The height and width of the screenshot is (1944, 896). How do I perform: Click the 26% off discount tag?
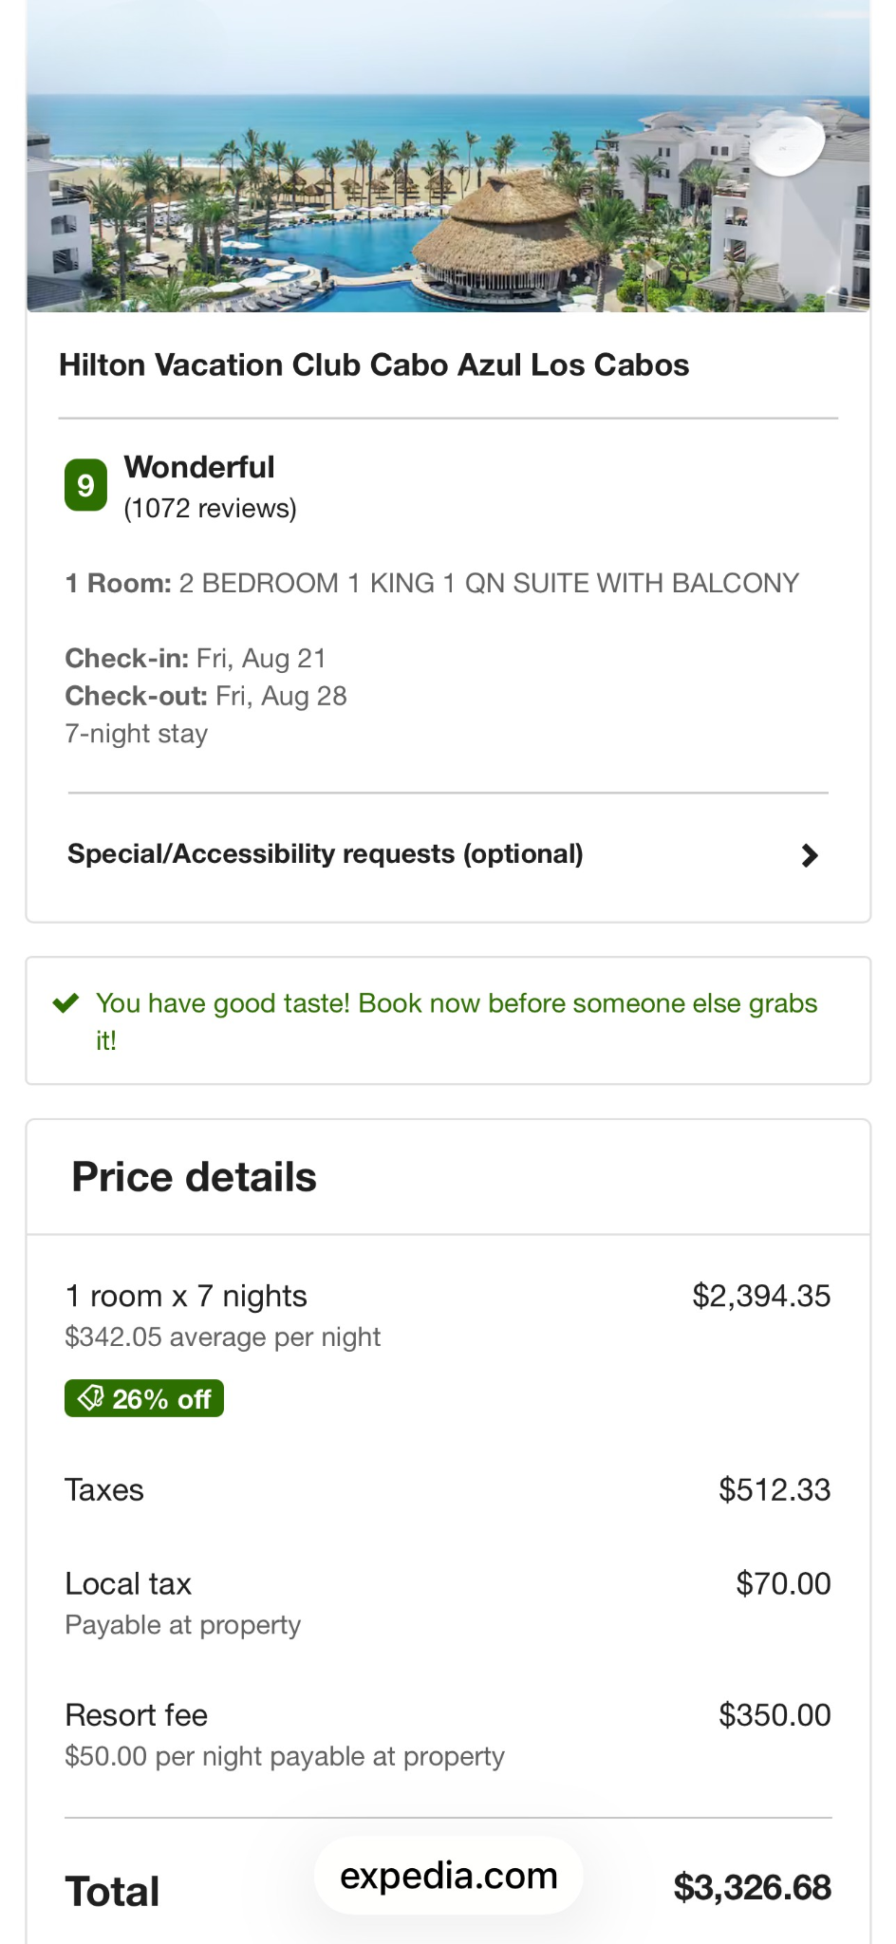click(144, 1398)
